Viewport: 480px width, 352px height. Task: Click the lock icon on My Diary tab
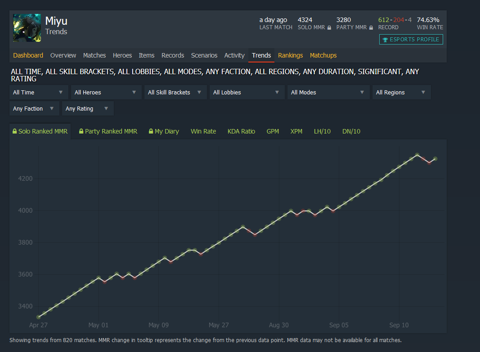coord(151,131)
